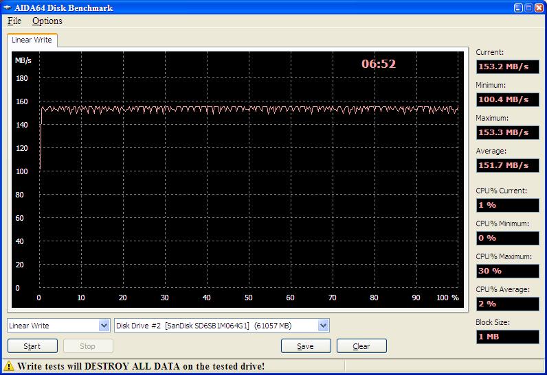The height and width of the screenshot is (375, 547).
Task: Open the Options menu
Action: tap(47, 21)
